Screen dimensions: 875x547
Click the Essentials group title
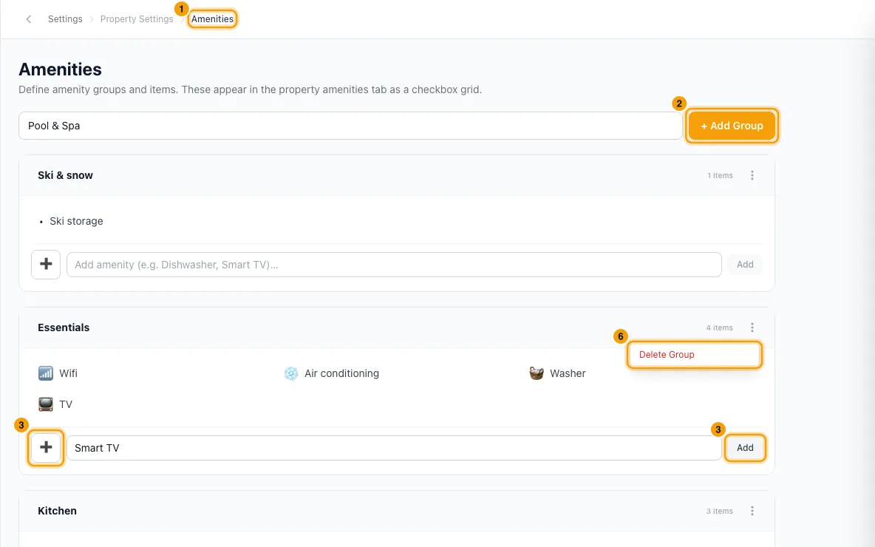point(64,327)
